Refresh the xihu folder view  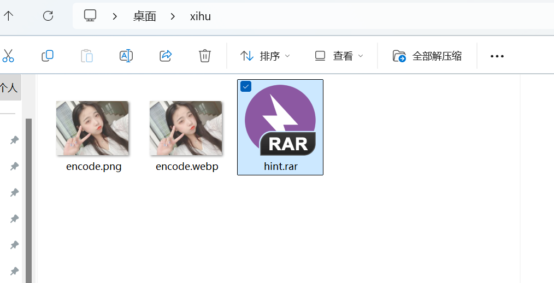(x=48, y=16)
